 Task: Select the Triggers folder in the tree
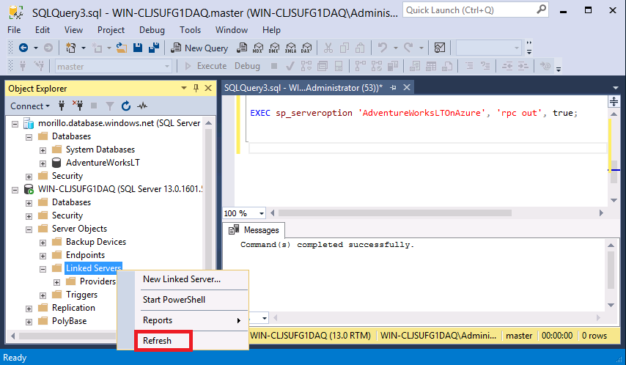(x=81, y=295)
